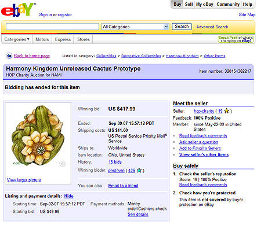Image resolution: width=257 pixels, height=225 pixels.
Task: Click Ask seller a question link
Action: (x=198, y=142)
